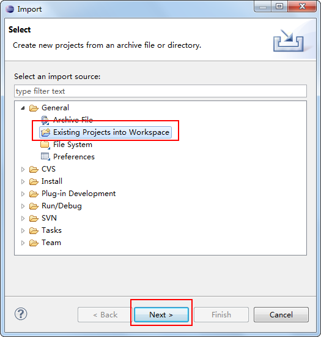Maximize the Import dialog window
Viewport: 321px width, 337px height.
tap(279, 7)
